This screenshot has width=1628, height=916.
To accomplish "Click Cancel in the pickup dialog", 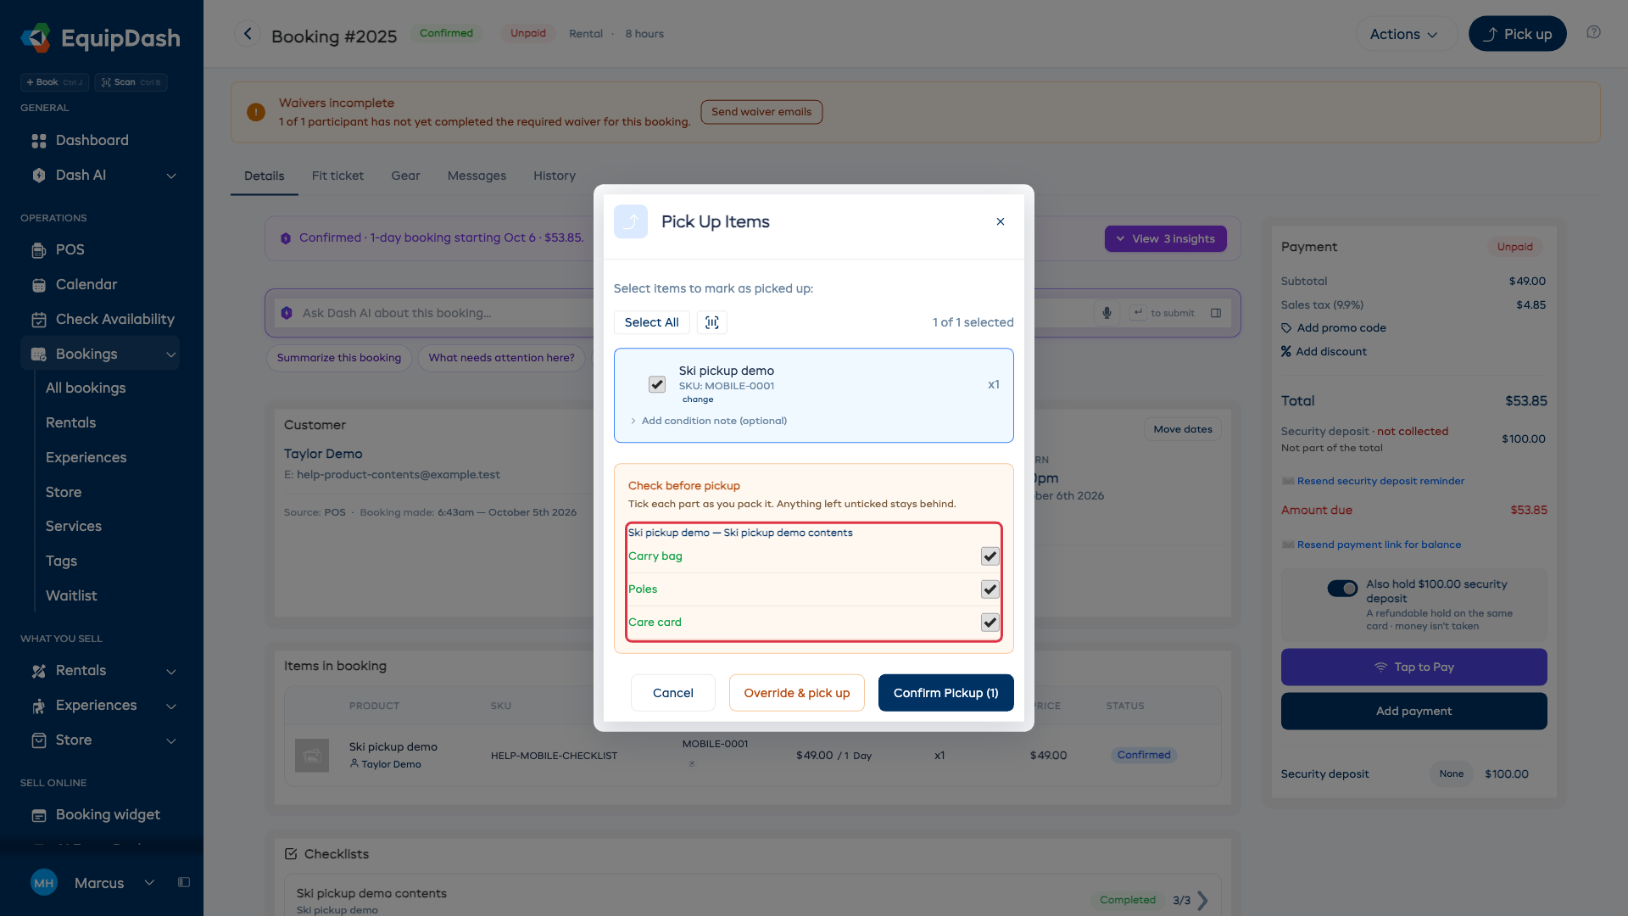I will pos(673,693).
